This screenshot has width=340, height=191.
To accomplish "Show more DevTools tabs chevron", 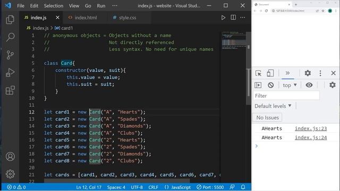I will coord(287,73).
